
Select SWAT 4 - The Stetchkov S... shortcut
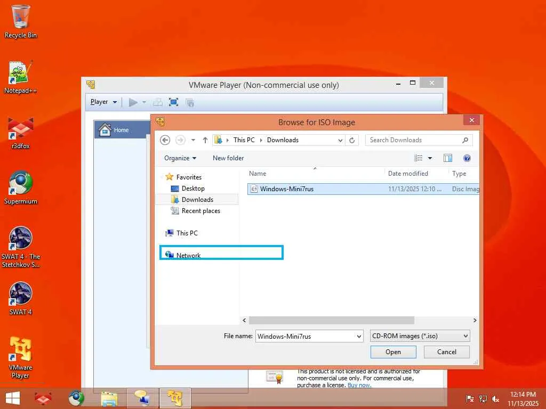coord(21,247)
